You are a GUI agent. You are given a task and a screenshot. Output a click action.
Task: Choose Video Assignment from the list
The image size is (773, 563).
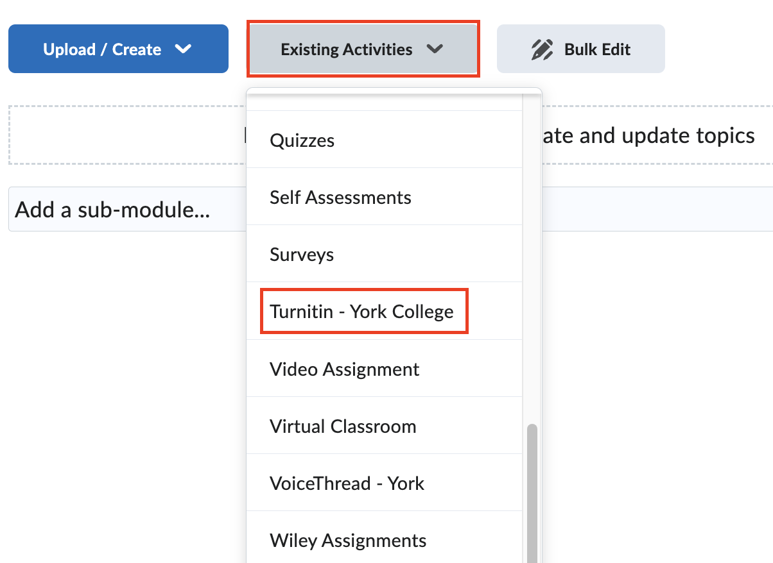tap(343, 368)
